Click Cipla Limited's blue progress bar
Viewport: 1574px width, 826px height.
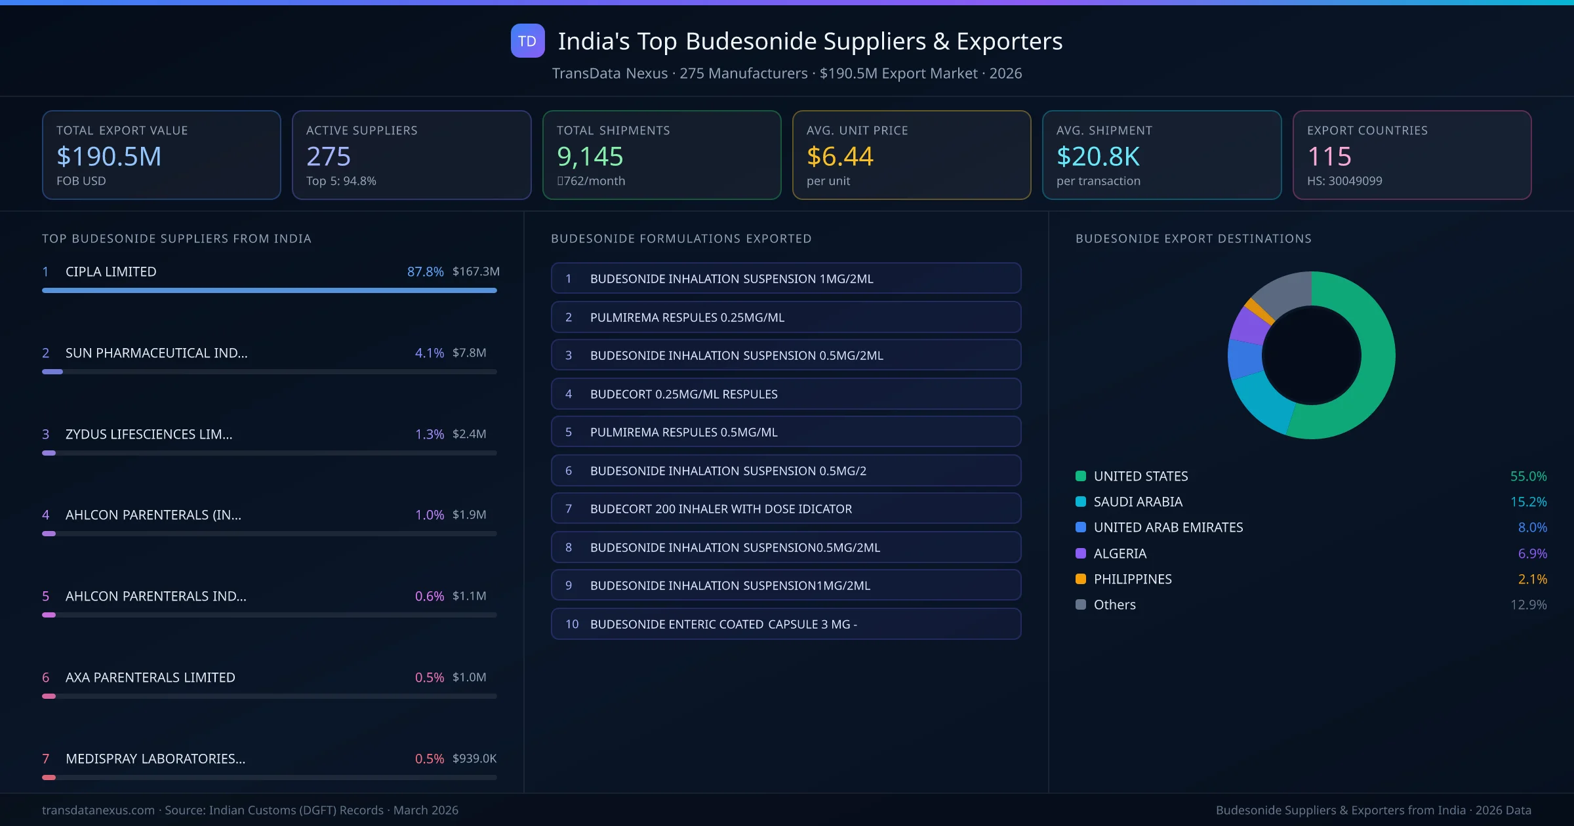pos(269,290)
